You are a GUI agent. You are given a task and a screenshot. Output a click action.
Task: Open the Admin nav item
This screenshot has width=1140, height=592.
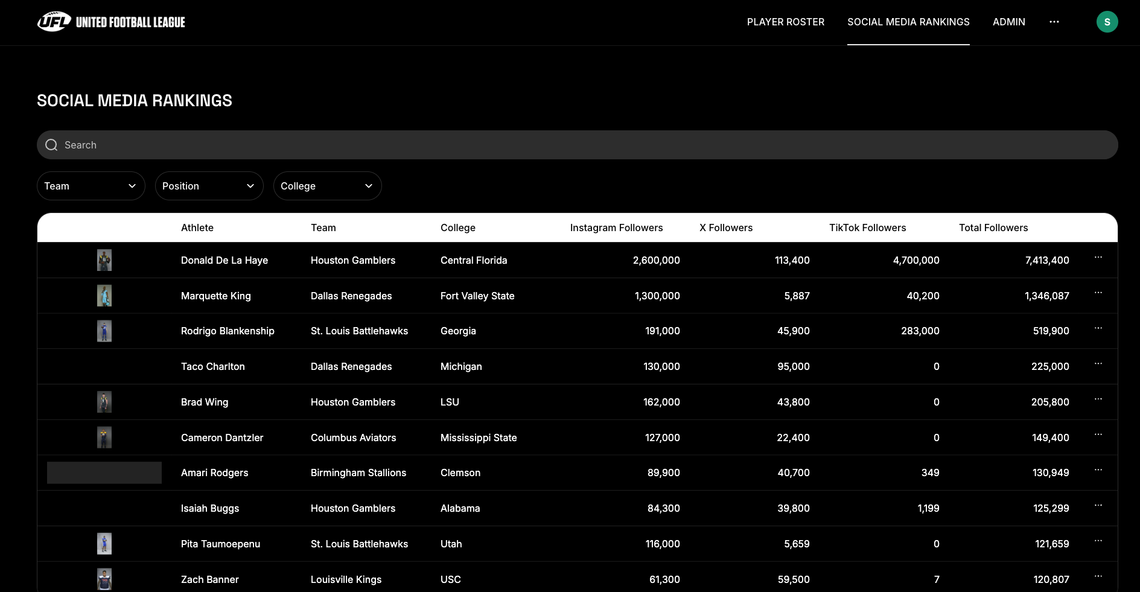(1009, 22)
